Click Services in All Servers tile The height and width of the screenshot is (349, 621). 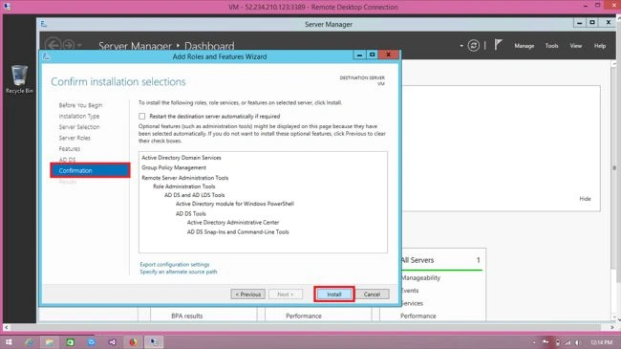[x=412, y=303]
